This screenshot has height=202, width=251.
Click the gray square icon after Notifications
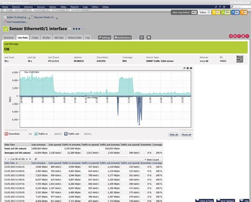click(141, 38)
